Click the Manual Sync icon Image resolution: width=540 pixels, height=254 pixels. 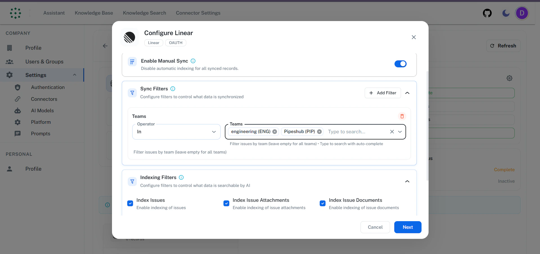[x=132, y=61]
